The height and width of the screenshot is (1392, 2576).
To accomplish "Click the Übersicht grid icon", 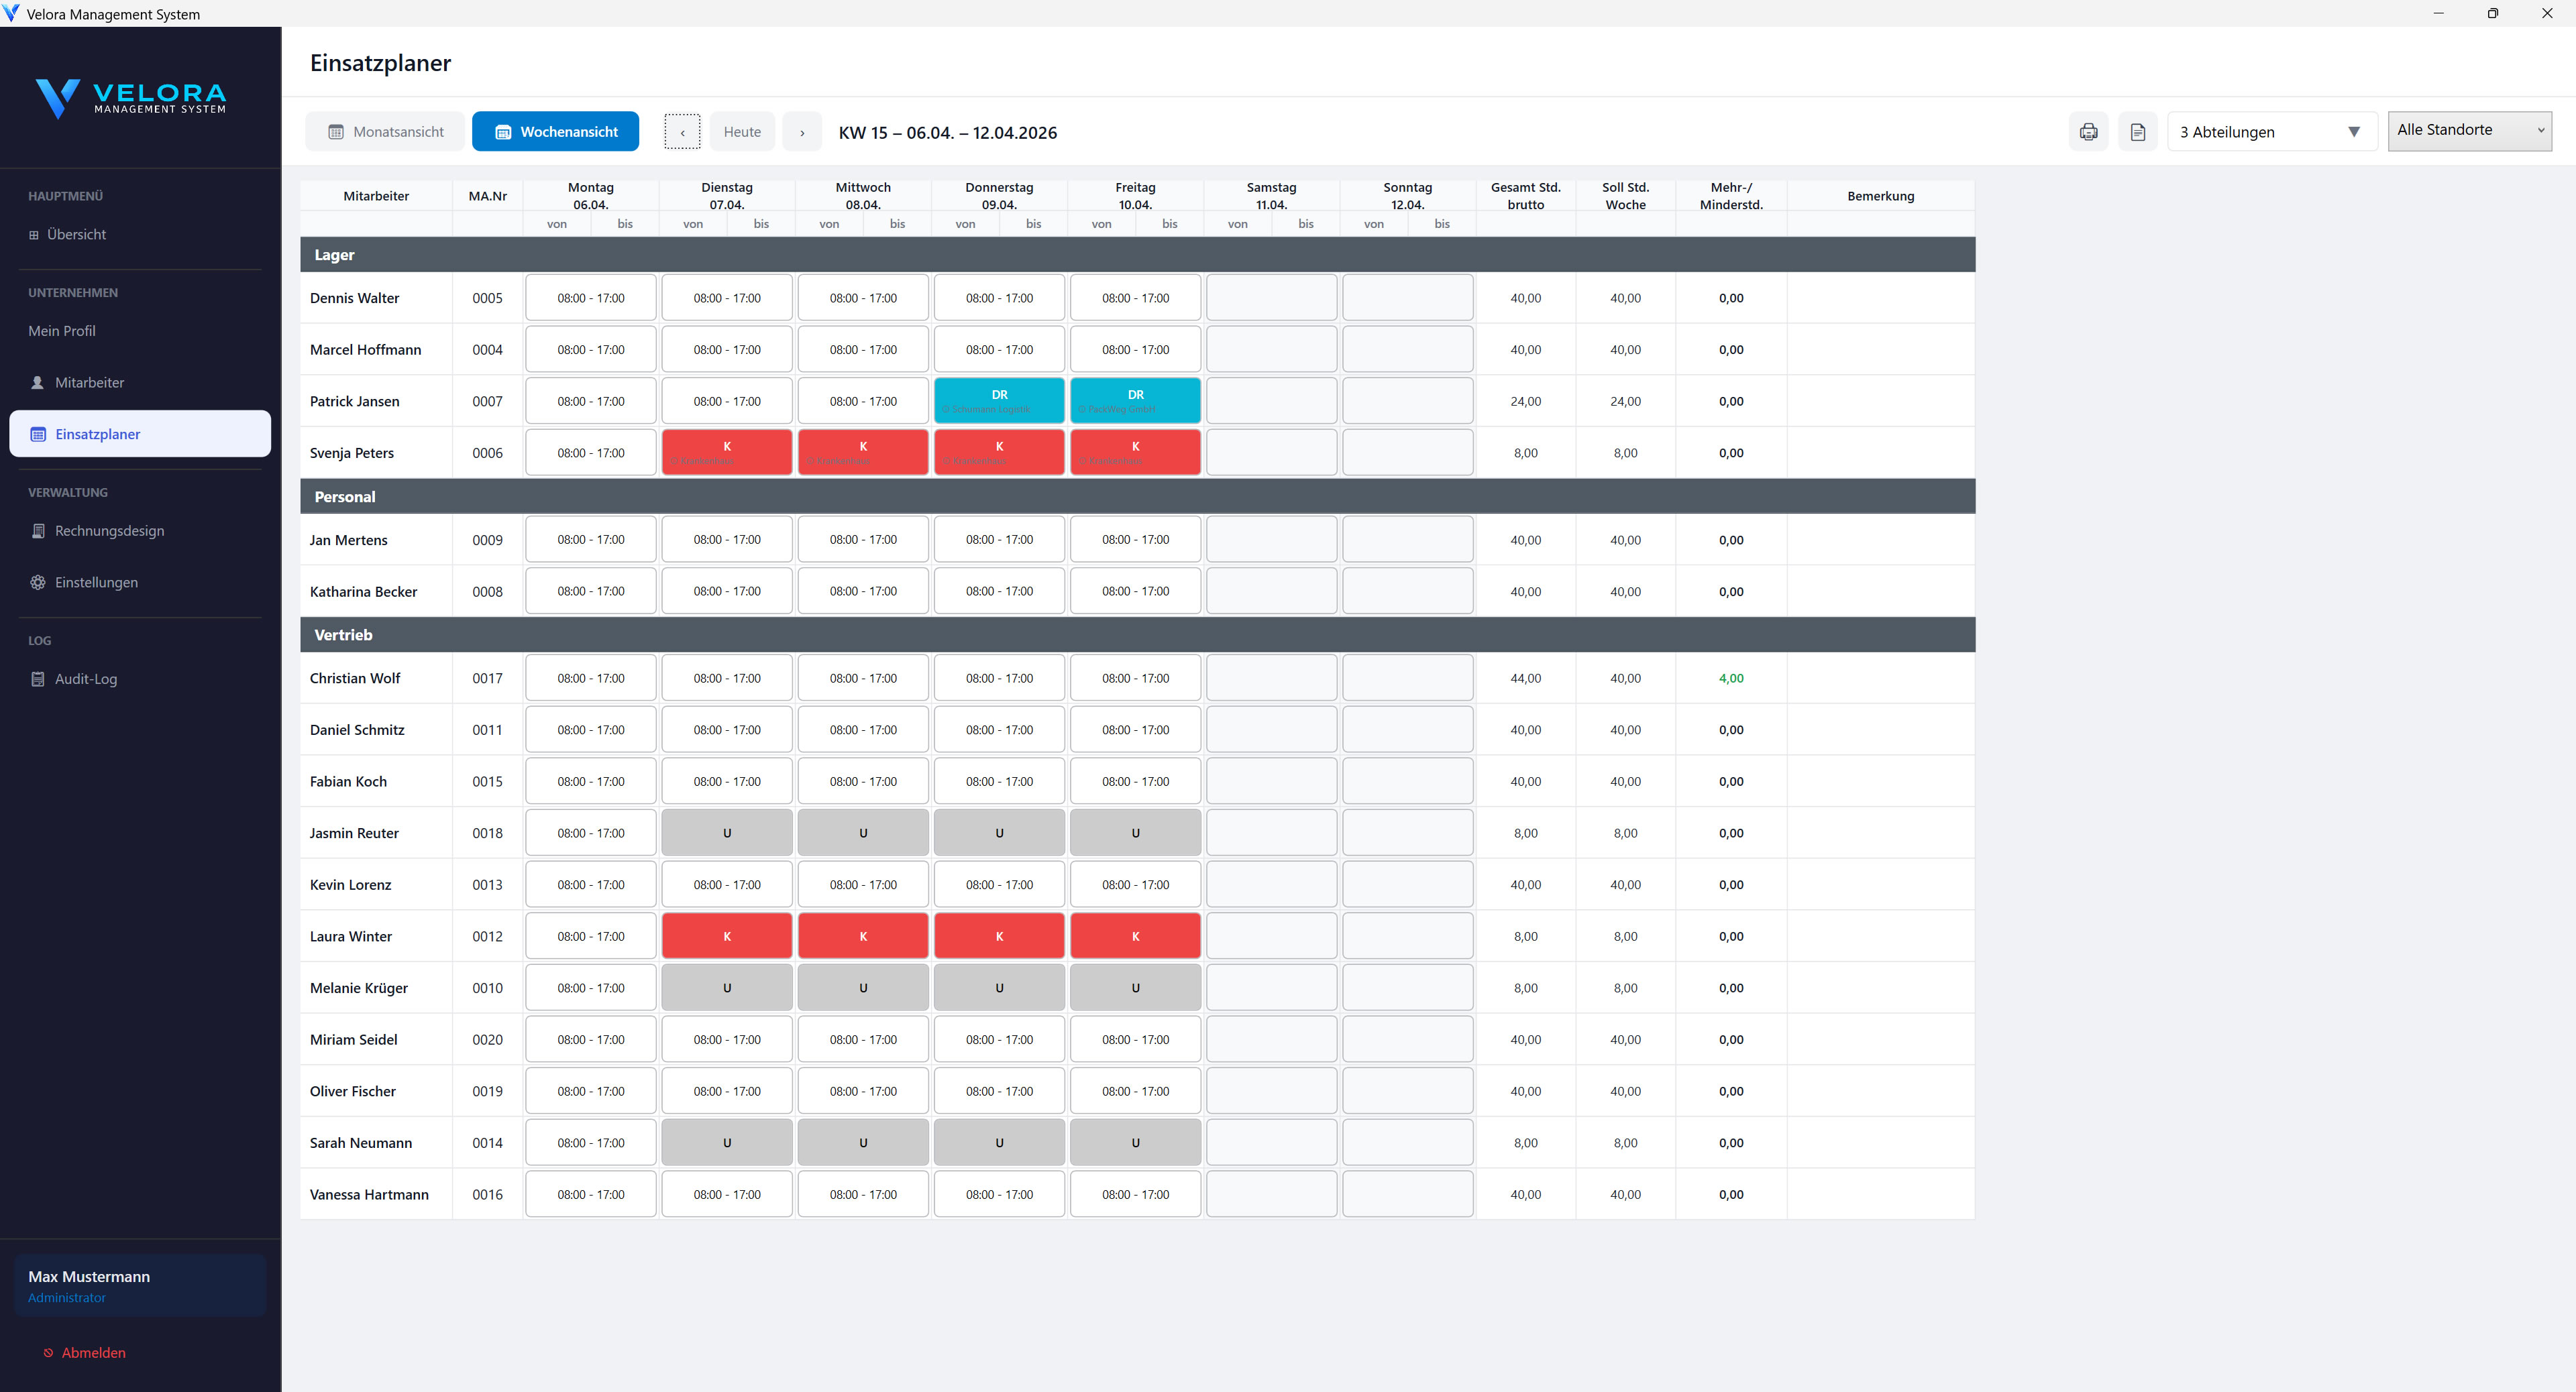I will pos(36,234).
